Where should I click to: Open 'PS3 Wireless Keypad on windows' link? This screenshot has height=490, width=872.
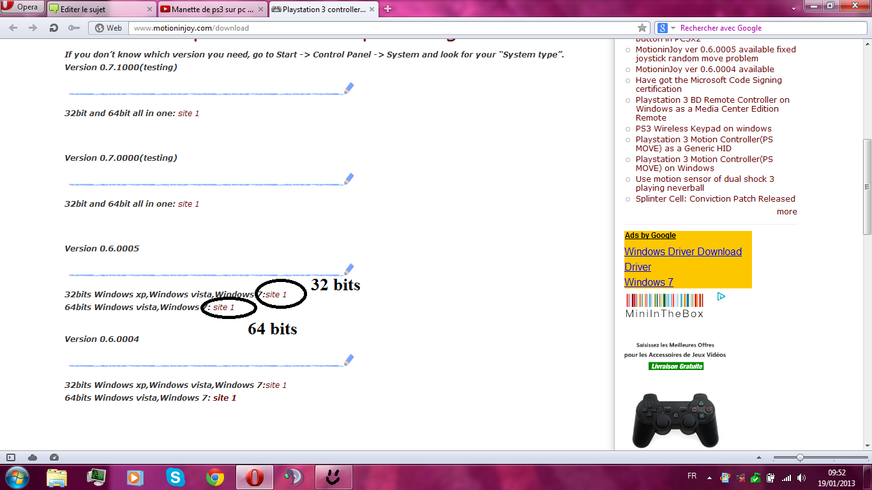click(x=703, y=129)
